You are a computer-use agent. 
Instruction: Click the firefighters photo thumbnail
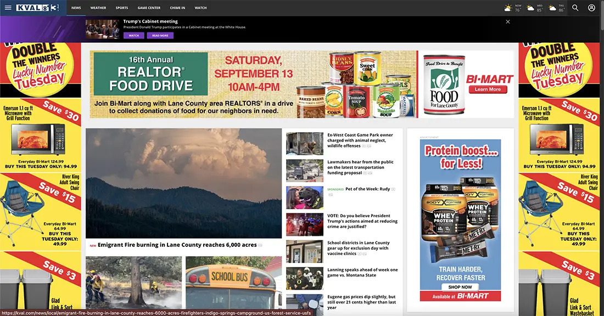coord(133,283)
